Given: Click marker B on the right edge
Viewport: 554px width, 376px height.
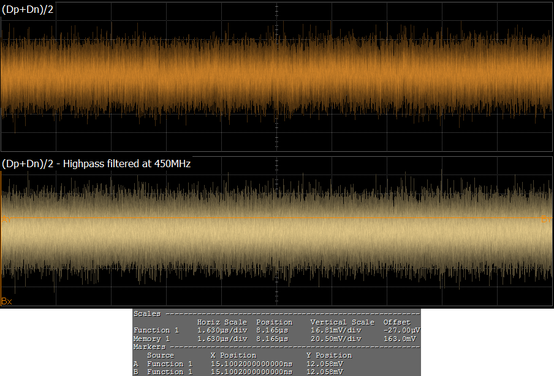Looking at the screenshot, I should click(545, 219).
